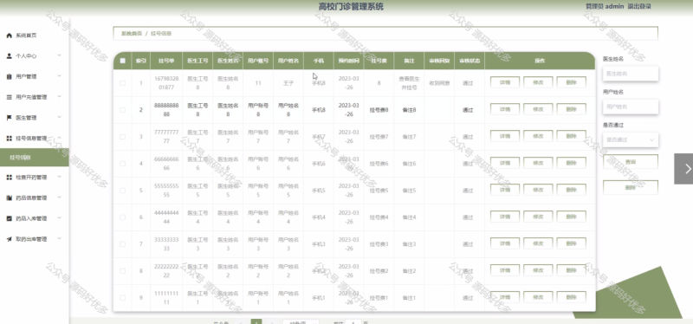Click the home icon beside 系统首页
Viewport: 693px width, 324px height.
tap(10, 36)
